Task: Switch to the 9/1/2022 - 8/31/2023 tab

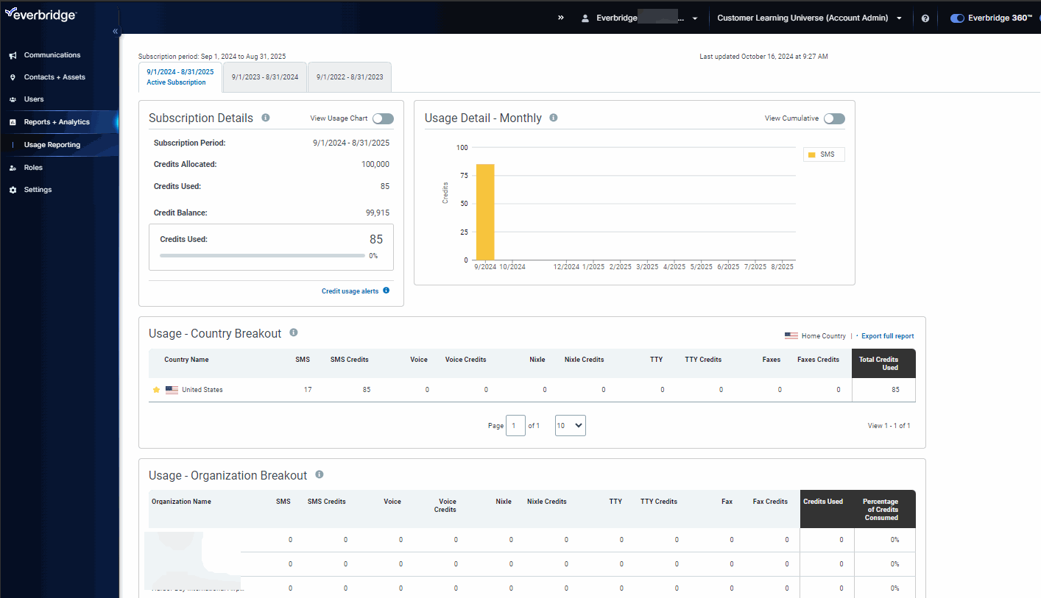Action: pyautogui.click(x=350, y=77)
